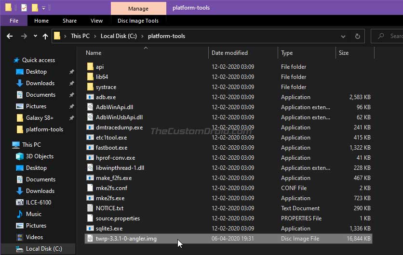
Task: Click the Properties quick access toolbar icon
Action: coord(24,8)
